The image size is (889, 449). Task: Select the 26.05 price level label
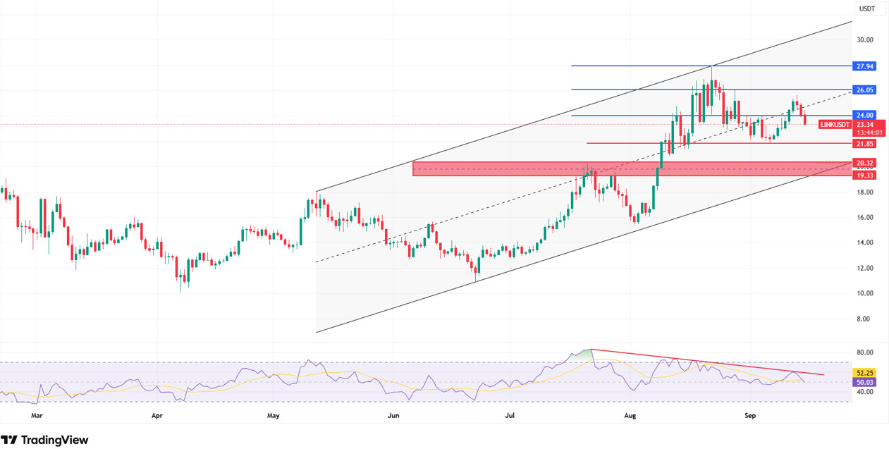pos(864,90)
